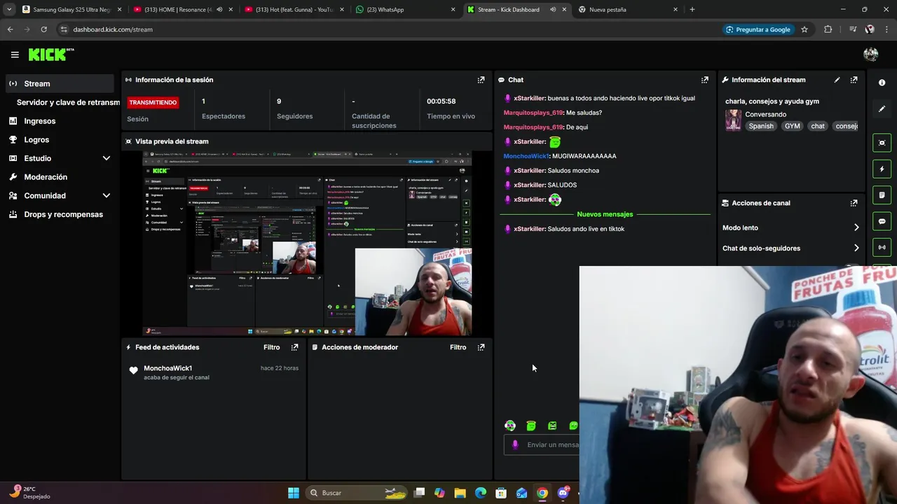Pop out the Feed de actividades panel

[294, 347]
